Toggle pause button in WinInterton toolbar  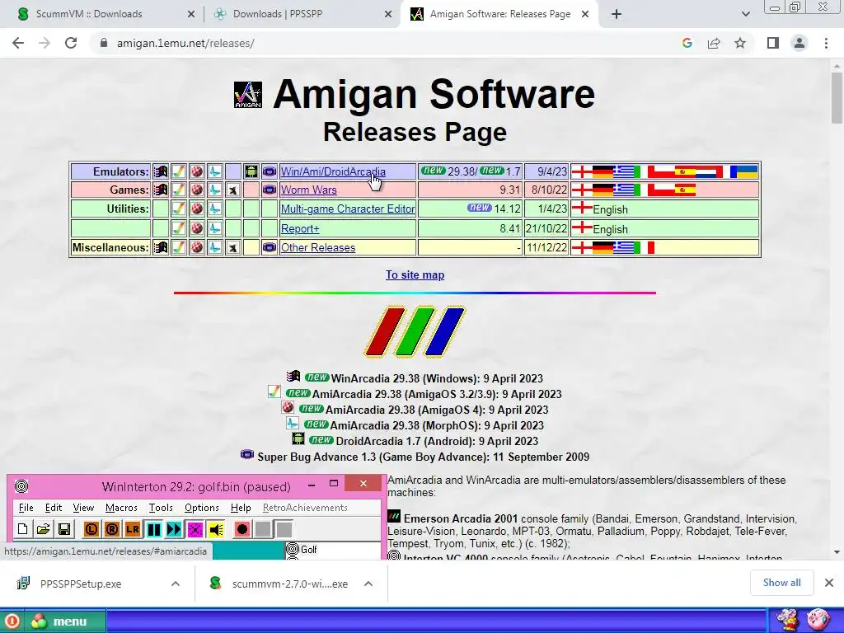coord(154,530)
